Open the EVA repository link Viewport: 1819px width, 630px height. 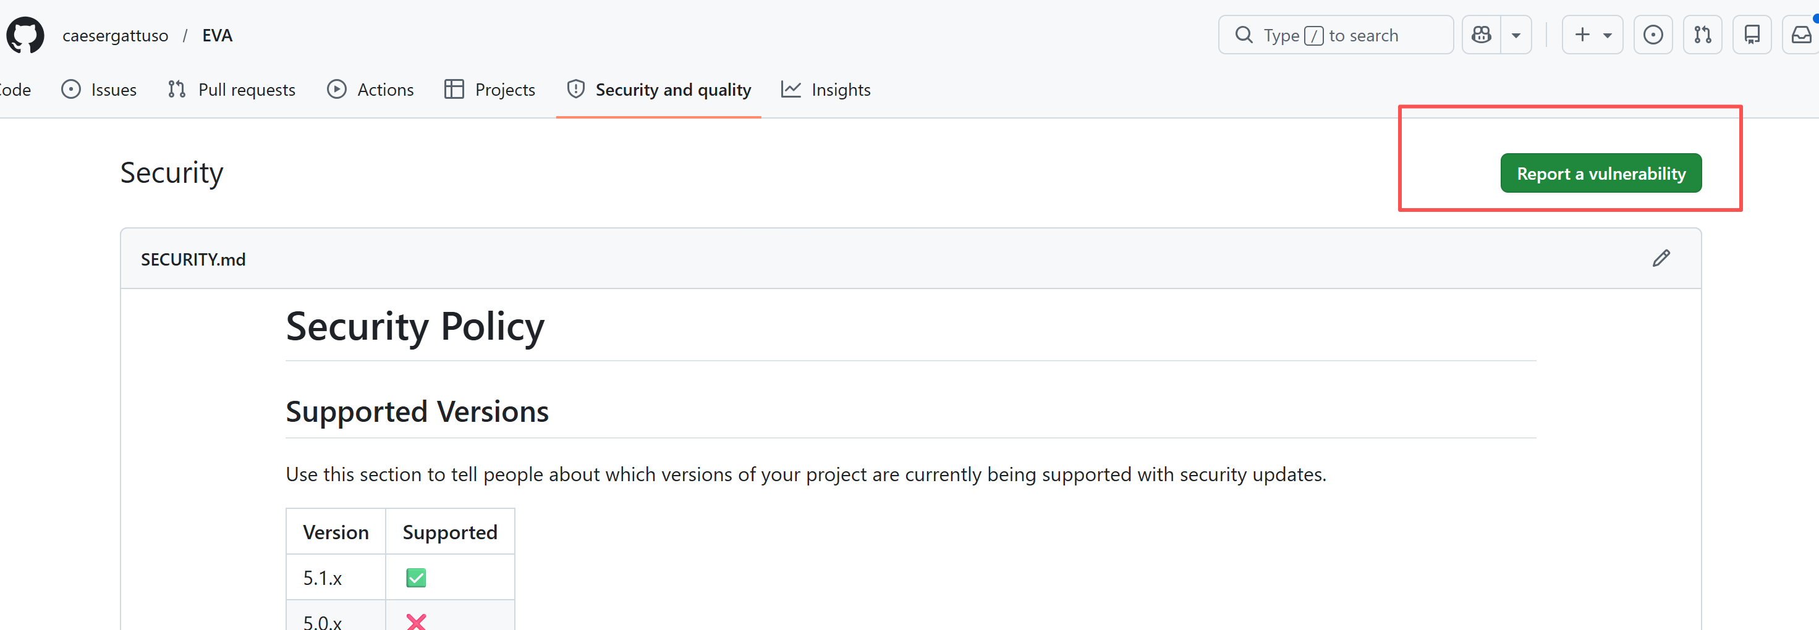[217, 35]
